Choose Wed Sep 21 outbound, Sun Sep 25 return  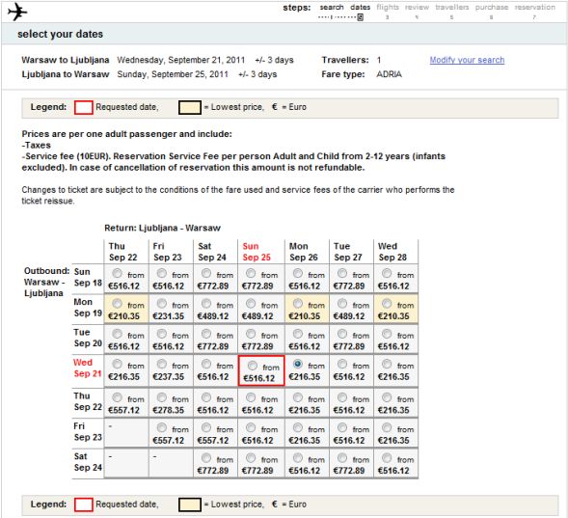[x=253, y=366]
